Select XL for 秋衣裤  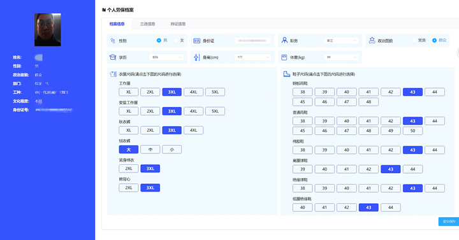point(129,131)
